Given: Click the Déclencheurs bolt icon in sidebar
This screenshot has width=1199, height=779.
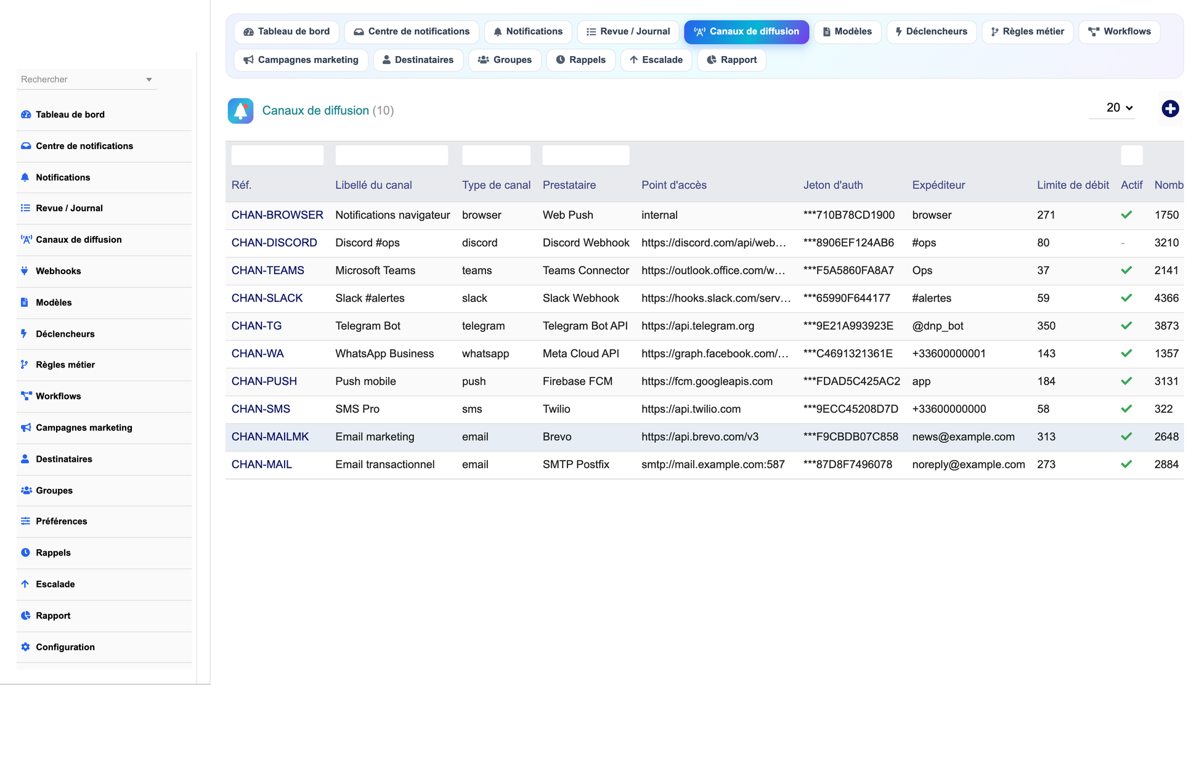Looking at the screenshot, I should (x=24, y=334).
